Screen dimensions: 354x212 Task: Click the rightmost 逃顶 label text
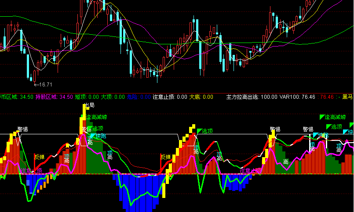[x=336, y=127]
